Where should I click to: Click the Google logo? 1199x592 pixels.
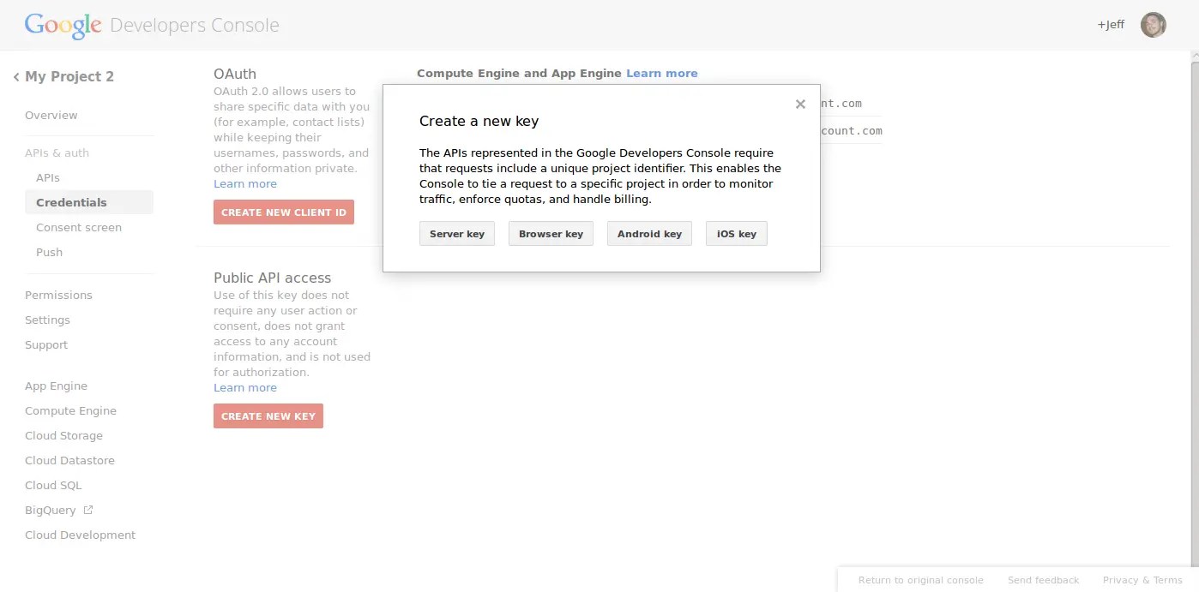pos(63,25)
